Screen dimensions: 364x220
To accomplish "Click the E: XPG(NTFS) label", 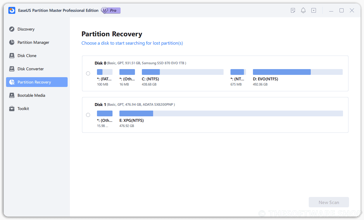I will point(132,120).
